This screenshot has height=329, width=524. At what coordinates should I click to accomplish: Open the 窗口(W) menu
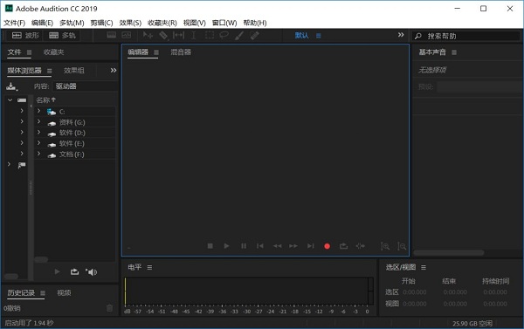[x=224, y=23]
